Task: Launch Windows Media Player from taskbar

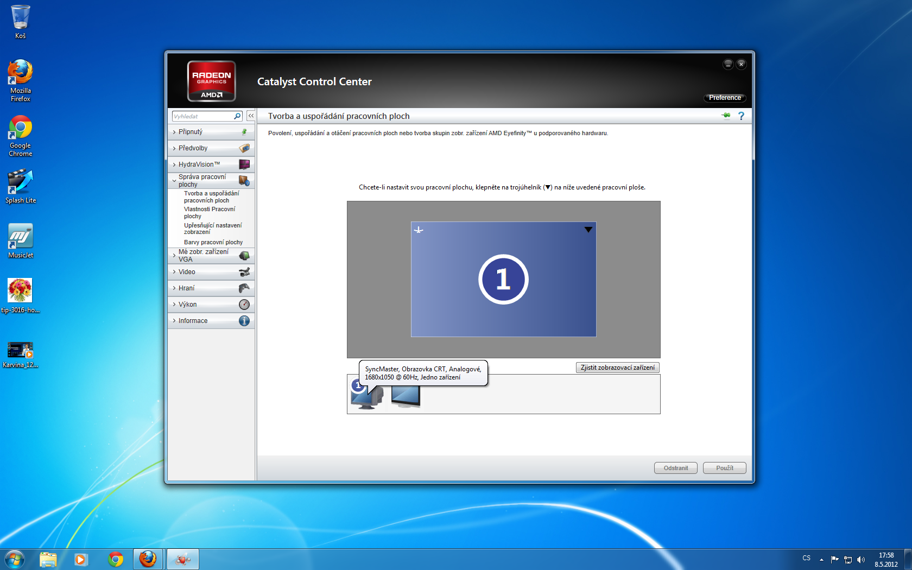Action: click(x=81, y=559)
